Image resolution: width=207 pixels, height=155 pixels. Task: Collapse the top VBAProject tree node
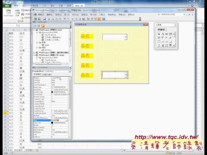34,30
